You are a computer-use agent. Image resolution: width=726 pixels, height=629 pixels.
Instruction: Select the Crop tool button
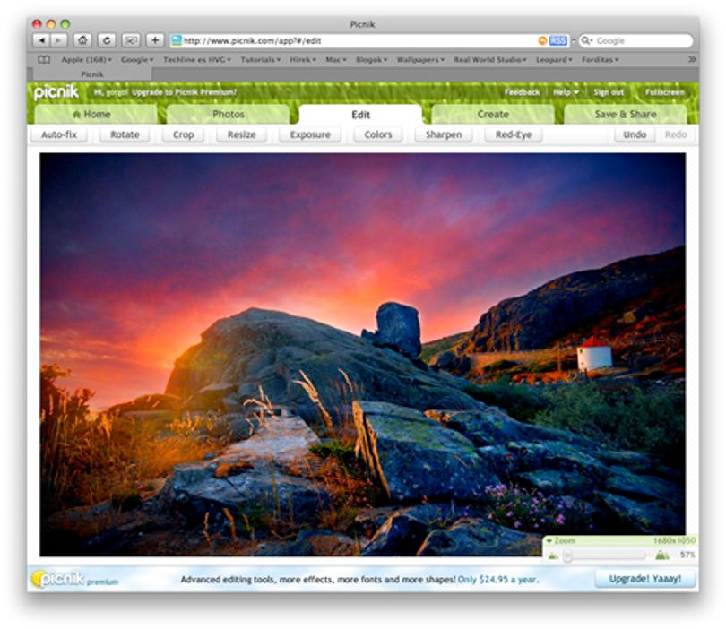[183, 134]
